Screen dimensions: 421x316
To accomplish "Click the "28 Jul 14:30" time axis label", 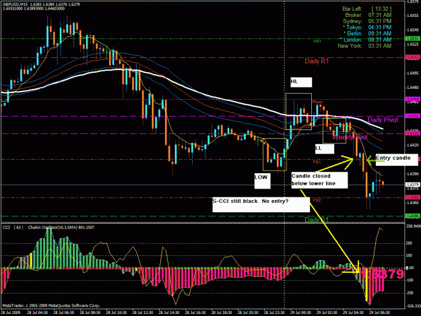I will click(169, 313).
